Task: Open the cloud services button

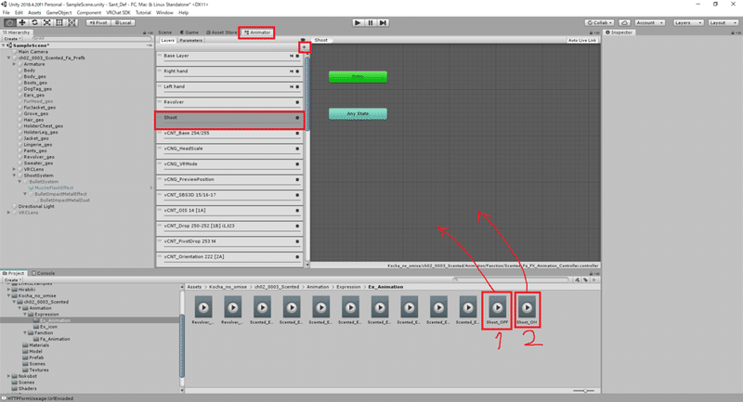Action: [x=624, y=22]
